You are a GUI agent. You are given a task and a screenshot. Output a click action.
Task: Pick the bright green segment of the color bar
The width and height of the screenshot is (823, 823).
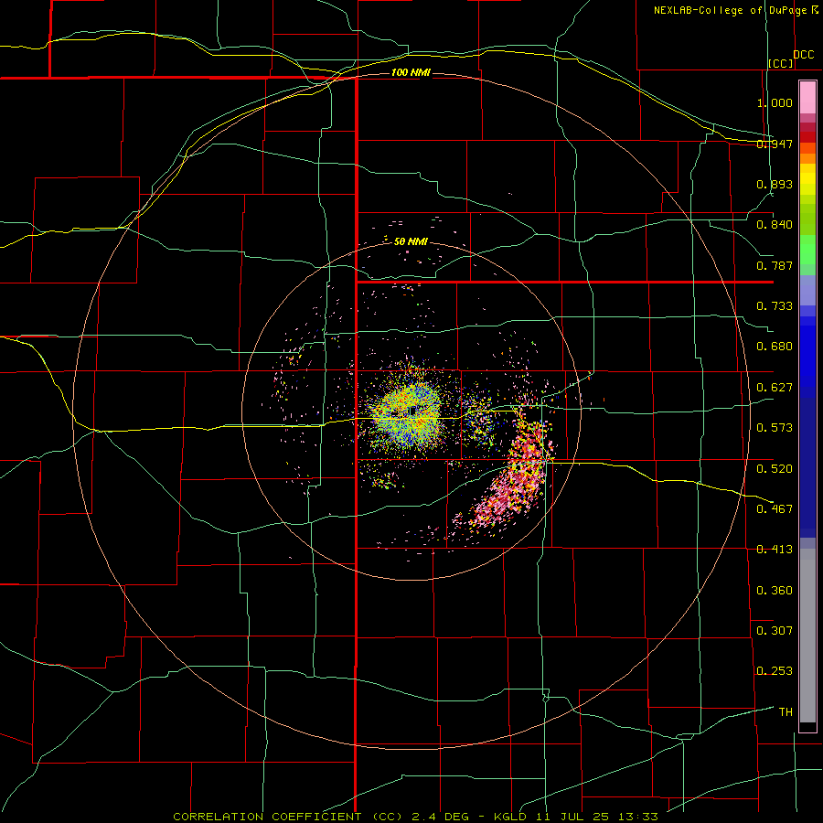point(807,250)
